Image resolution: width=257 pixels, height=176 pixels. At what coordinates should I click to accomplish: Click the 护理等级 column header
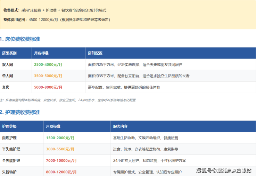(x=9, y=126)
